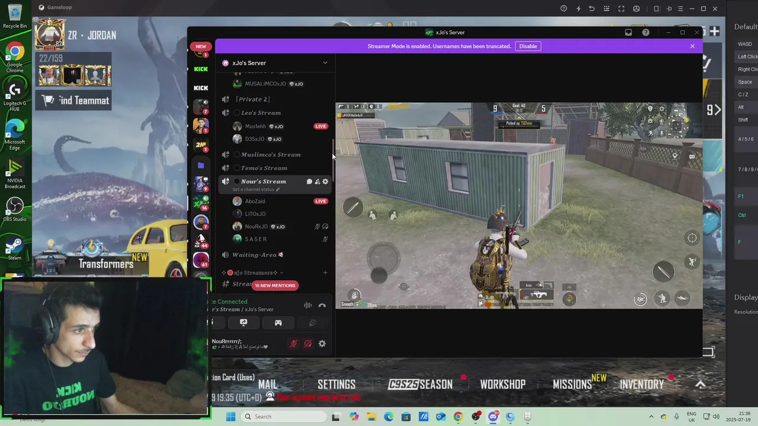Invite people to Nour's Stream channel
The width and height of the screenshot is (758, 426).
tap(317, 182)
